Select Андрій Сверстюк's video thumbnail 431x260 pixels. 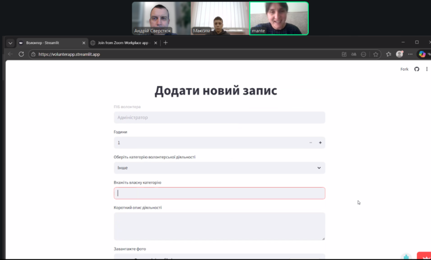161,18
